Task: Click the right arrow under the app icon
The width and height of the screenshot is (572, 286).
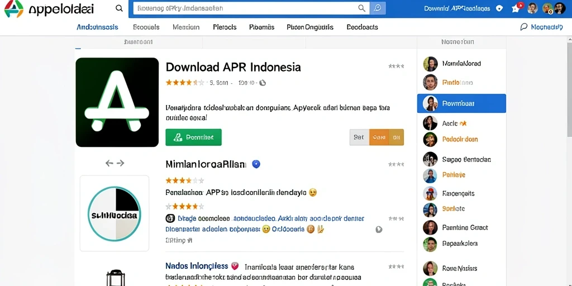Action: 121,163
